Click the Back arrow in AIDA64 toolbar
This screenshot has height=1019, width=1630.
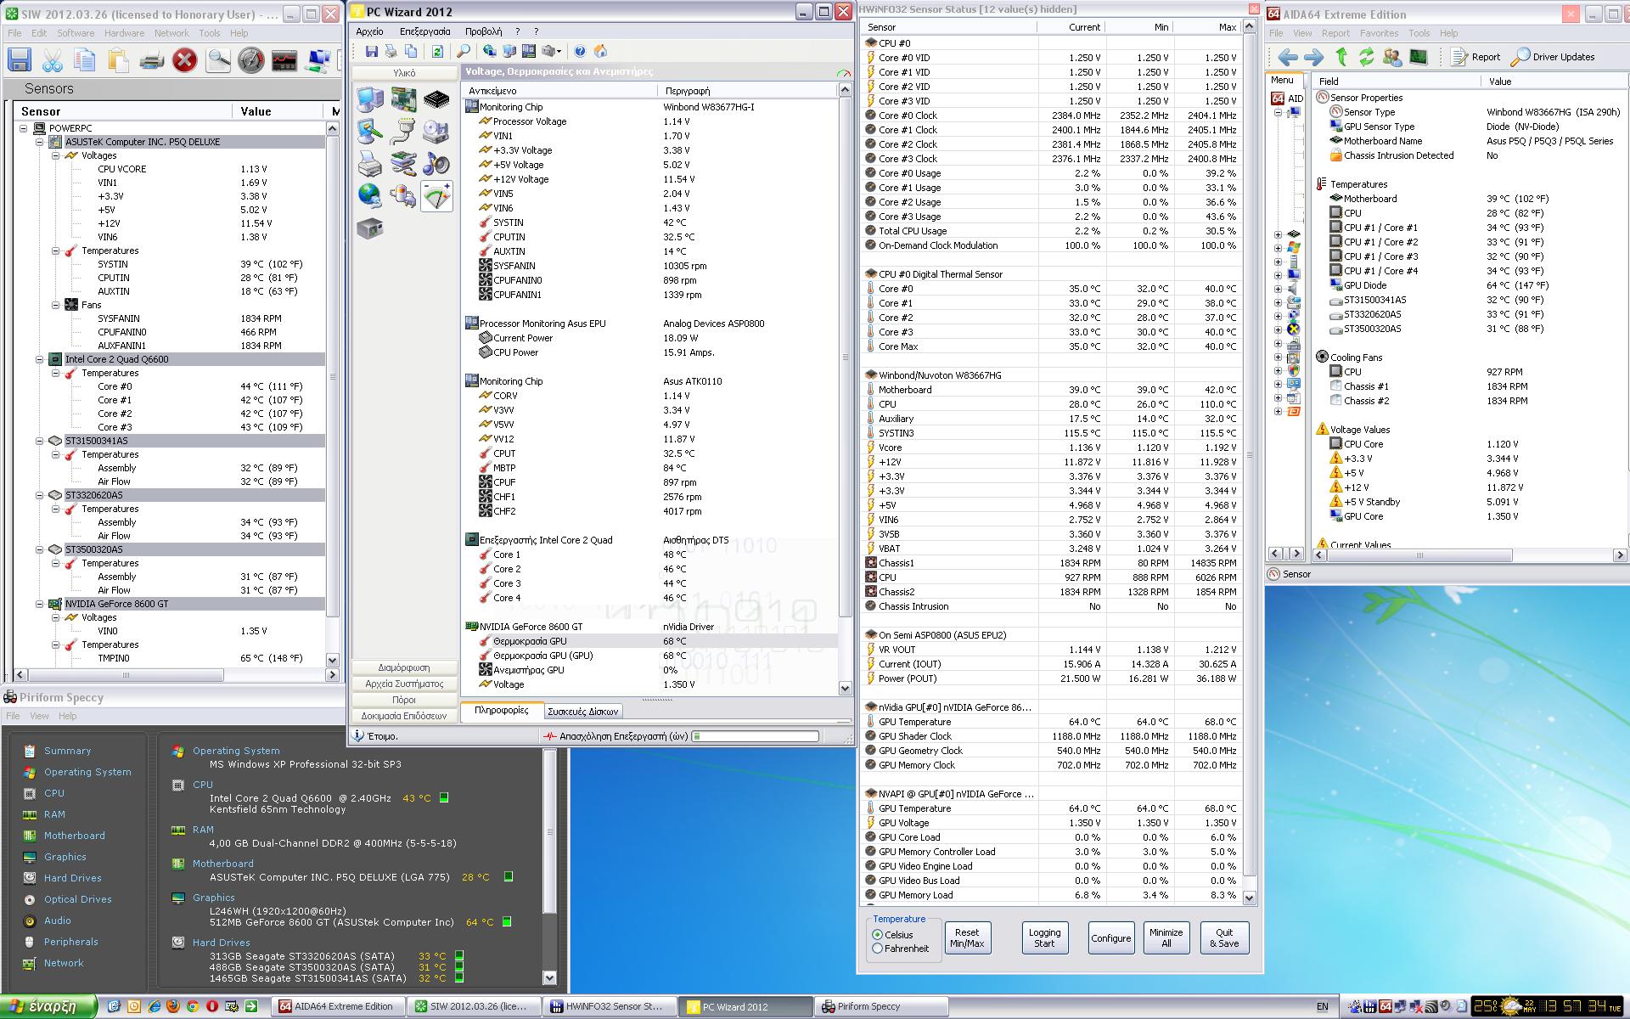1288,57
